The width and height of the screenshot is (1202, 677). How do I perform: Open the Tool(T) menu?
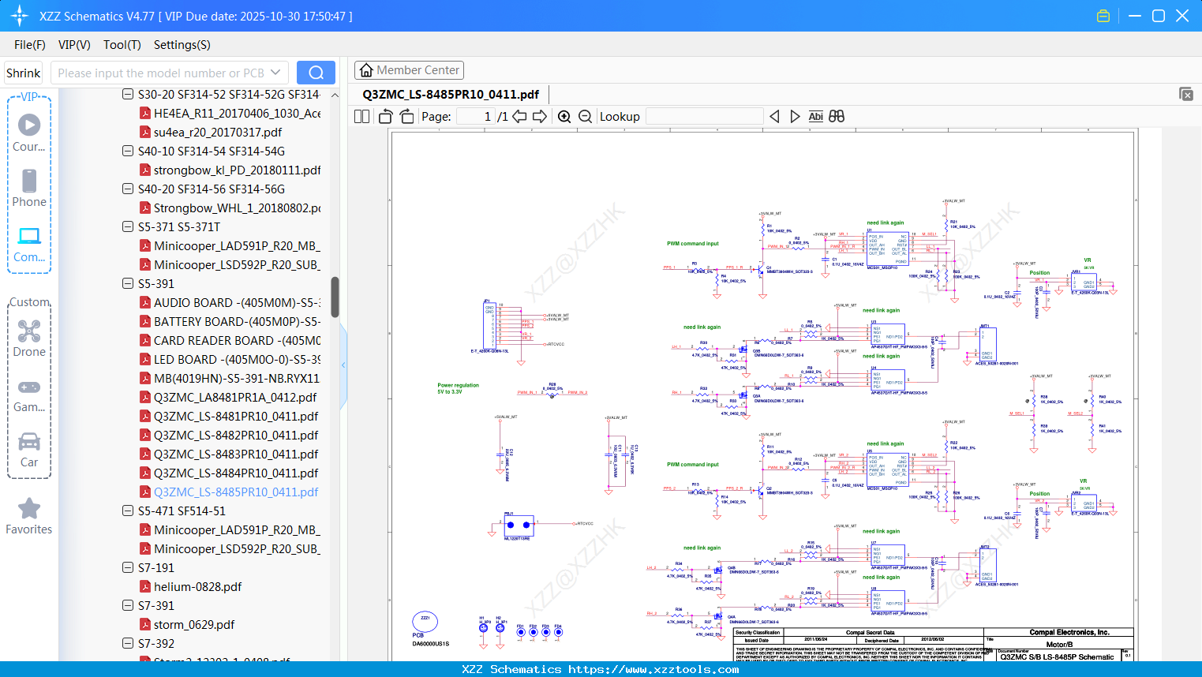pyautogui.click(x=122, y=45)
